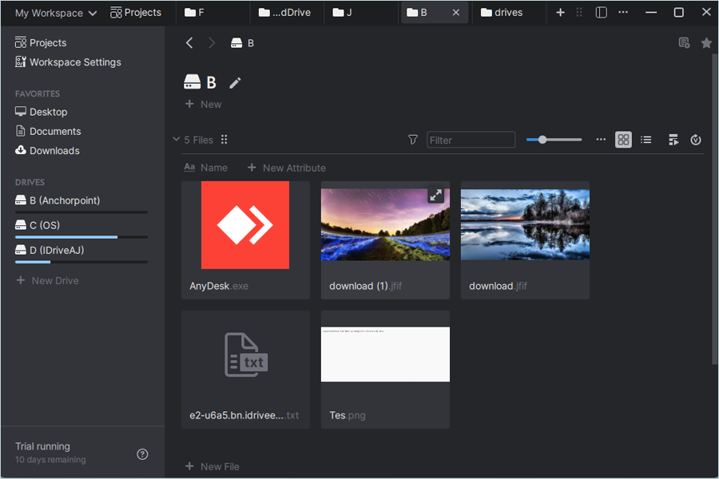Click New Attribute column button

287,168
